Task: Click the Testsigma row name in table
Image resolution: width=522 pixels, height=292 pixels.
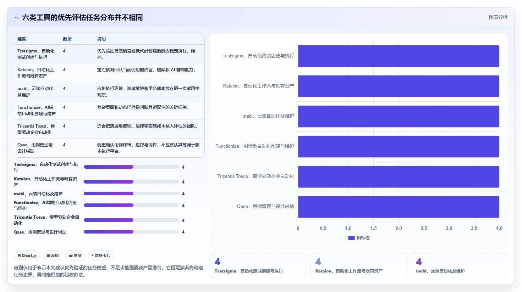Action: point(36,54)
